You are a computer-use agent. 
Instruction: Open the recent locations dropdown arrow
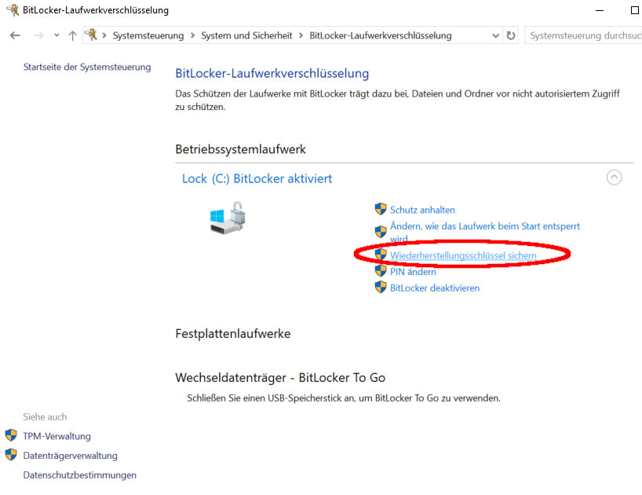pyautogui.click(x=57, y=35)
